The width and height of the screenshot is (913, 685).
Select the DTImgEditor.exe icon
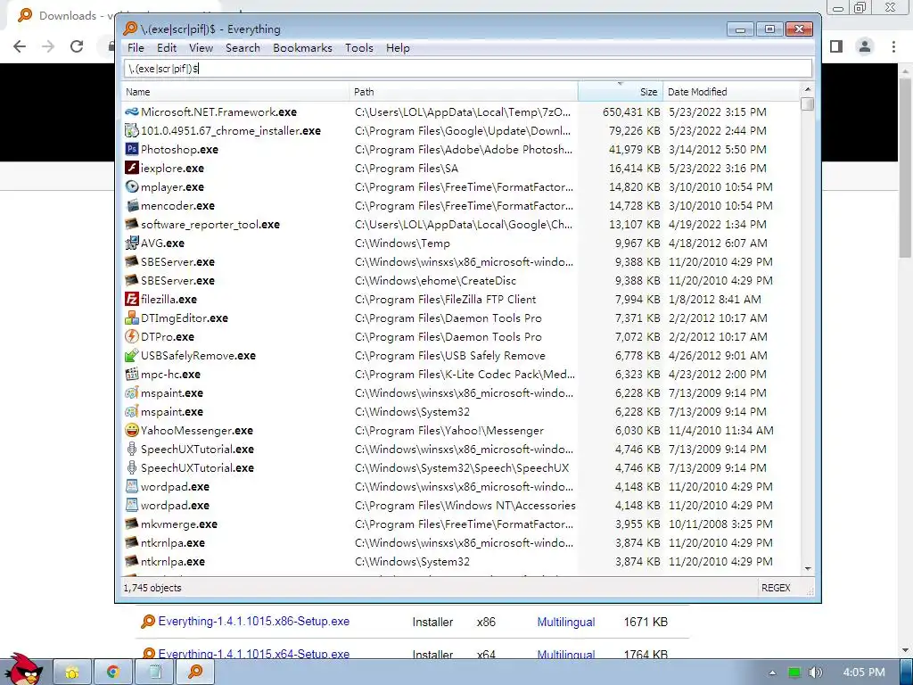[x=132, y=318]
